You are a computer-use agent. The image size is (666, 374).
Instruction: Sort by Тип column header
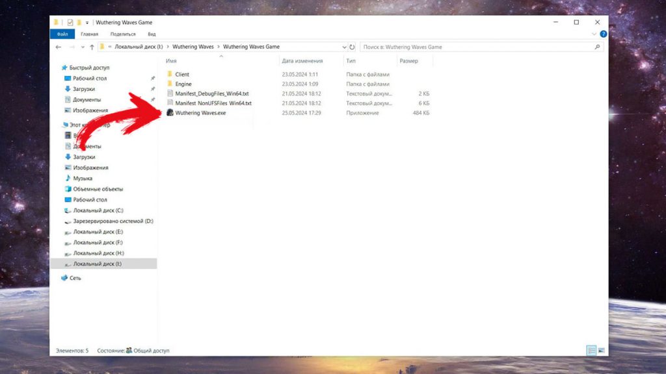[351, 61]
